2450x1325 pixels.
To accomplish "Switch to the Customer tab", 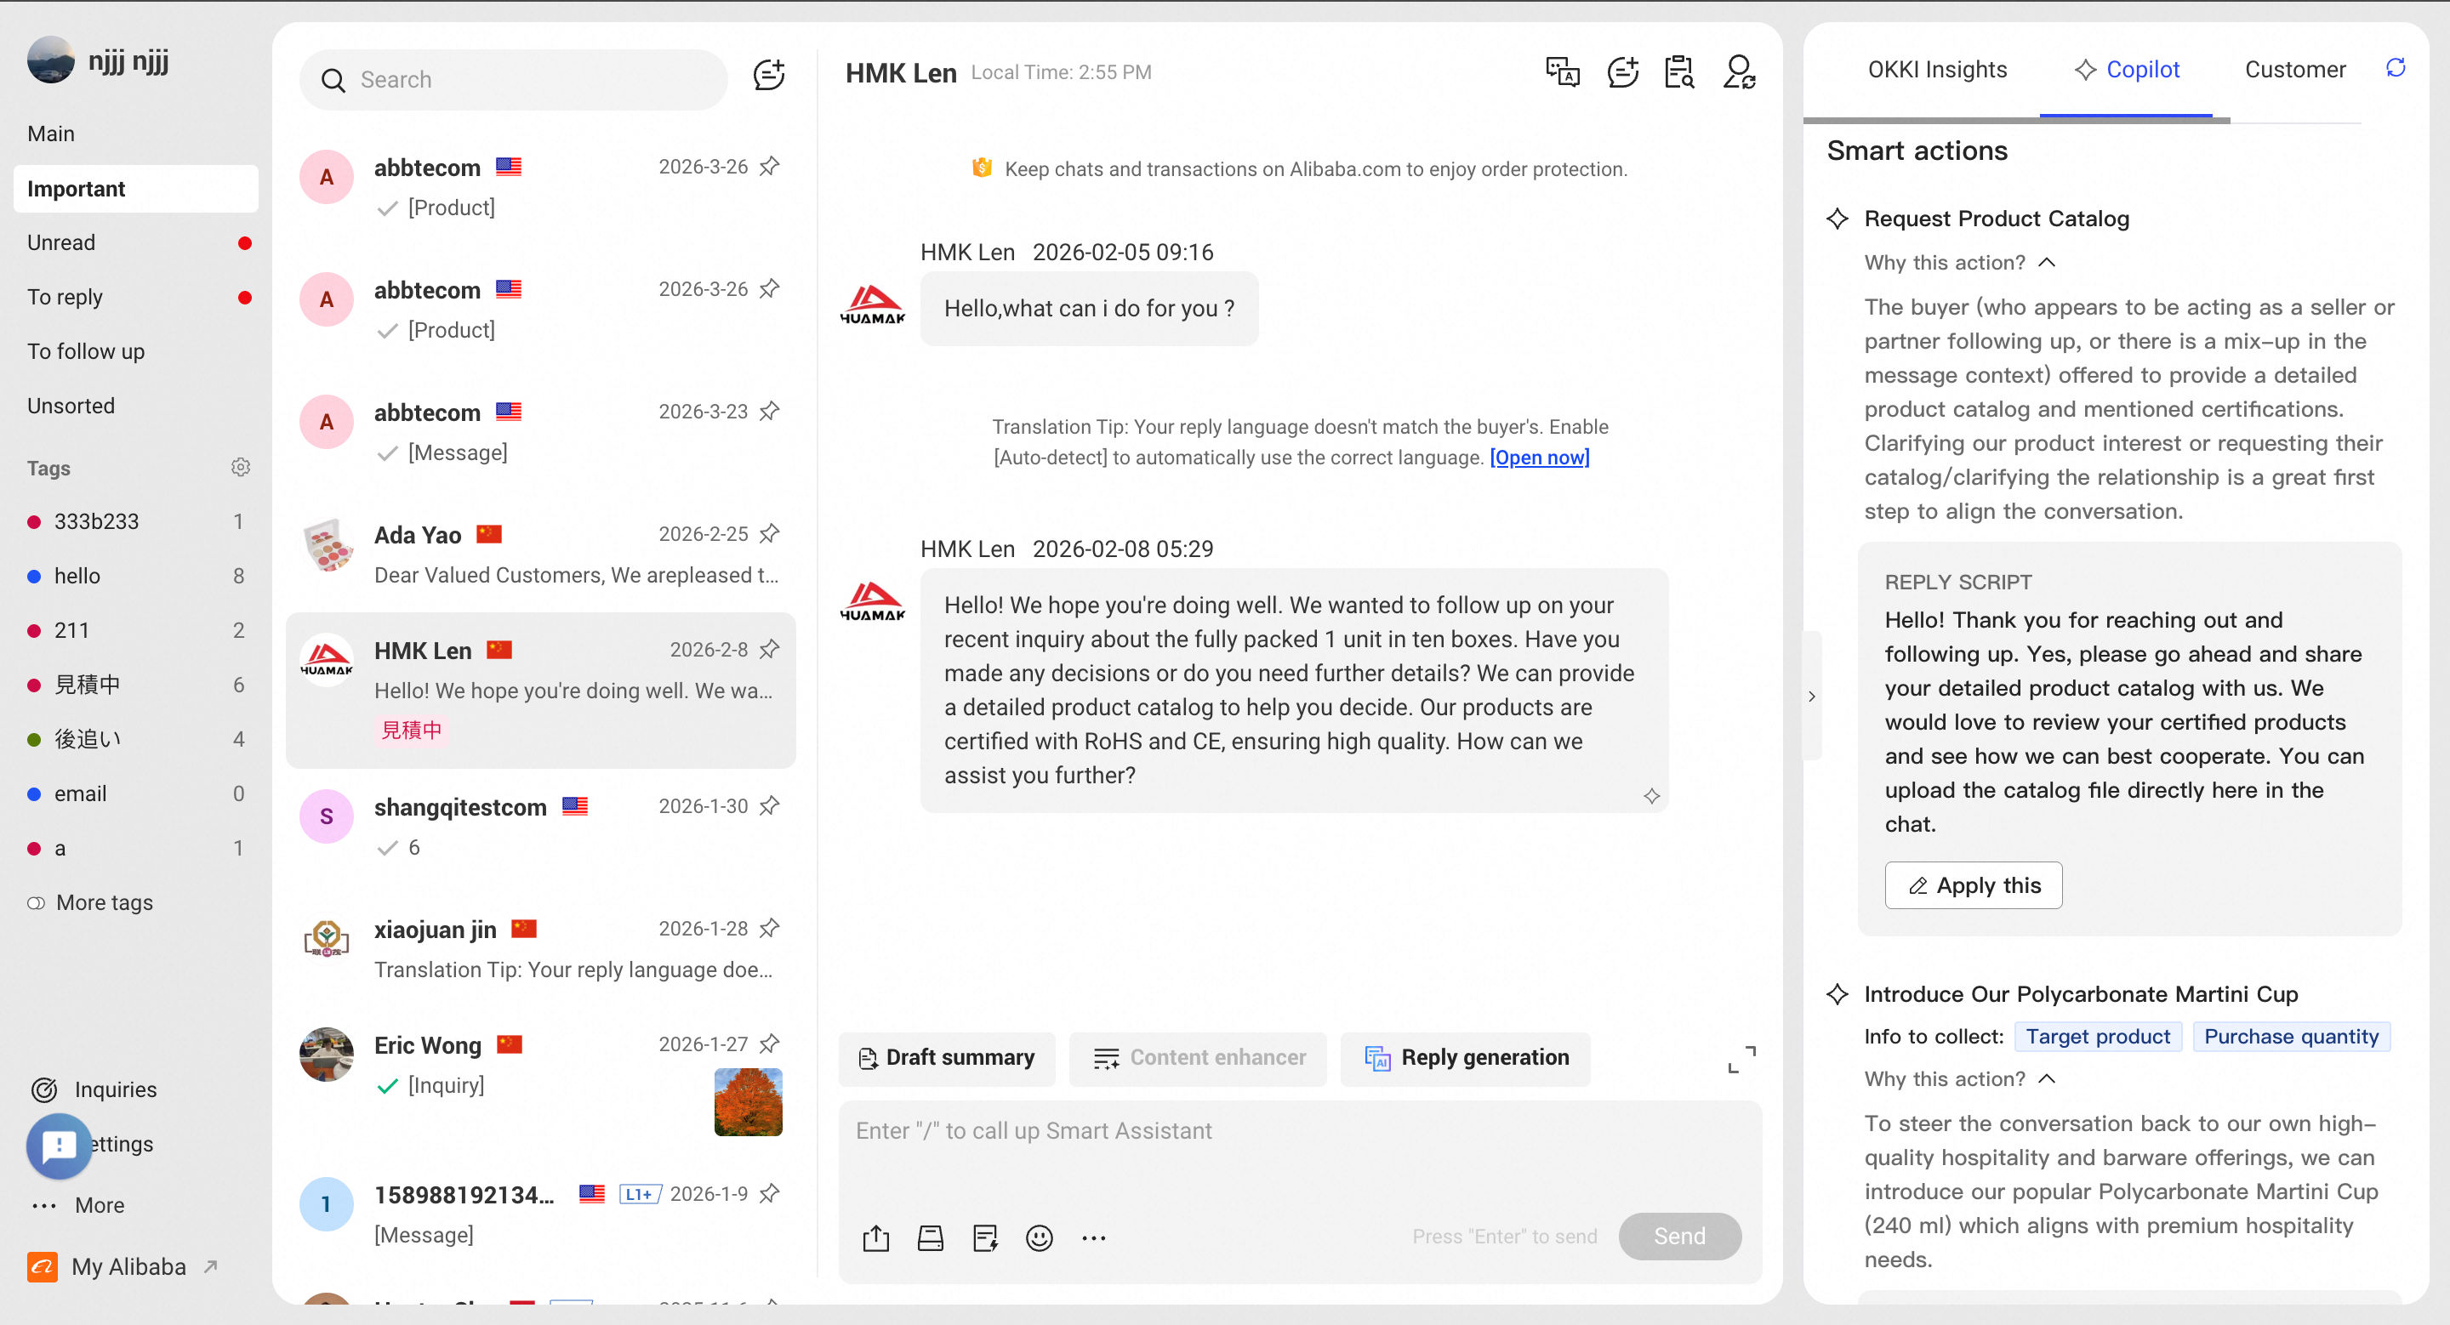I will (2295, 70).
